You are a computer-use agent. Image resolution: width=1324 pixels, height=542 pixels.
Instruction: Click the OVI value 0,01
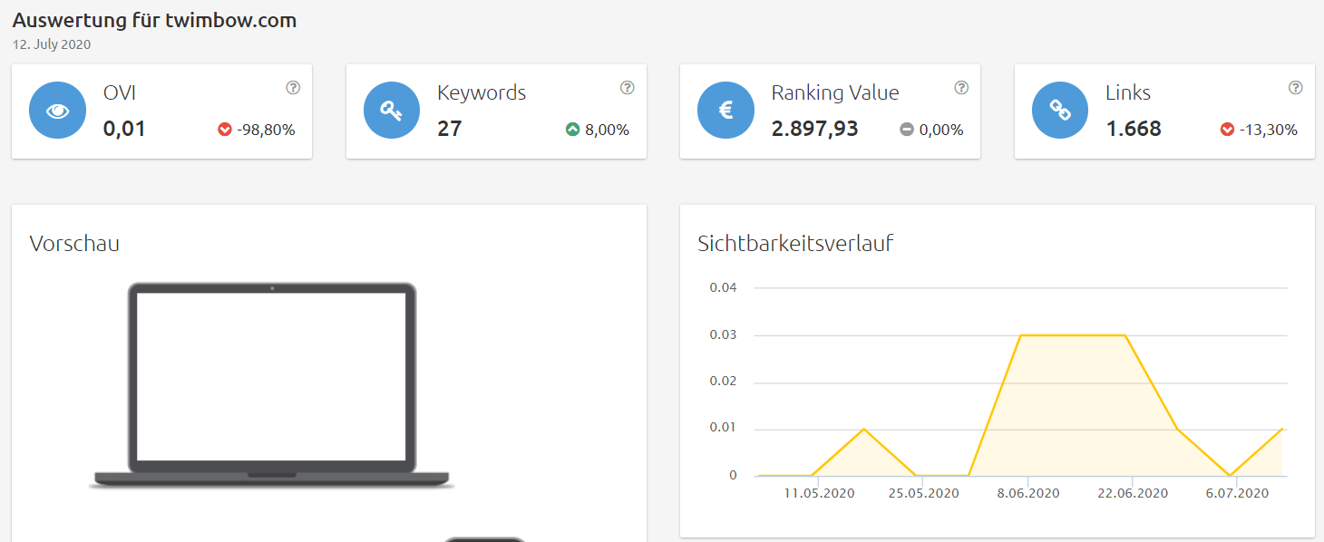pos(124,129)
